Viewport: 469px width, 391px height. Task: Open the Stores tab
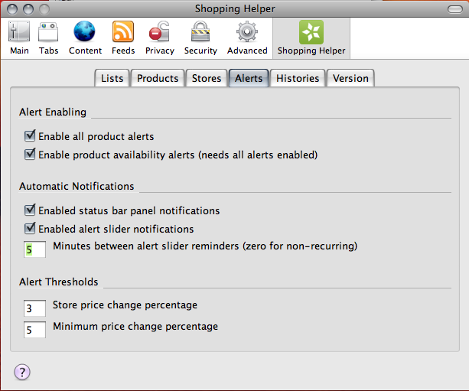(x=207, y=78)
